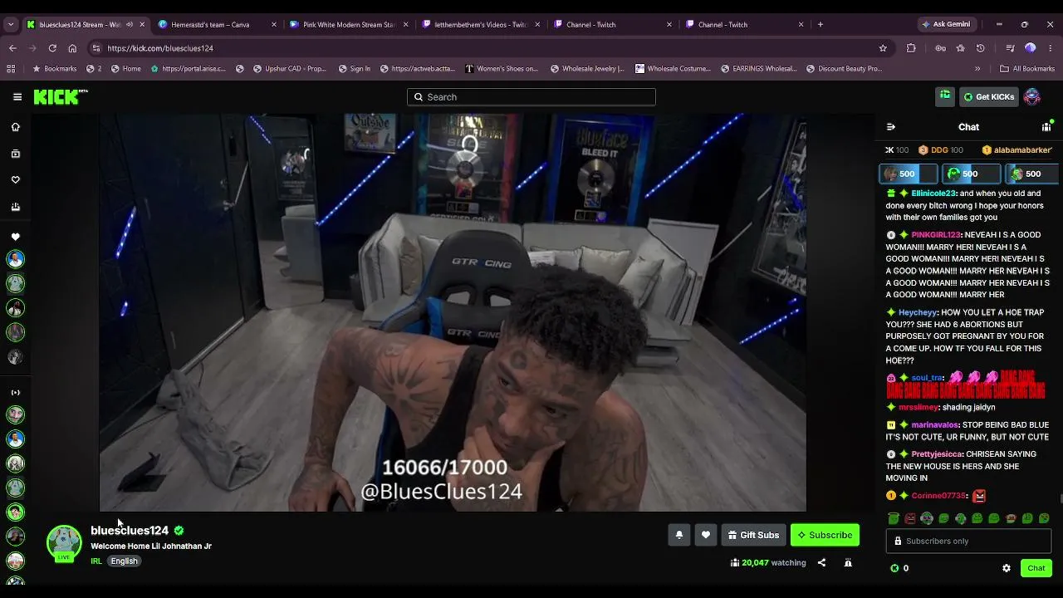1063x598 pixels.
Task: Switch to Hemerastd's team – Canva tab
Action: pyautogui.click(x=217, y=24)
